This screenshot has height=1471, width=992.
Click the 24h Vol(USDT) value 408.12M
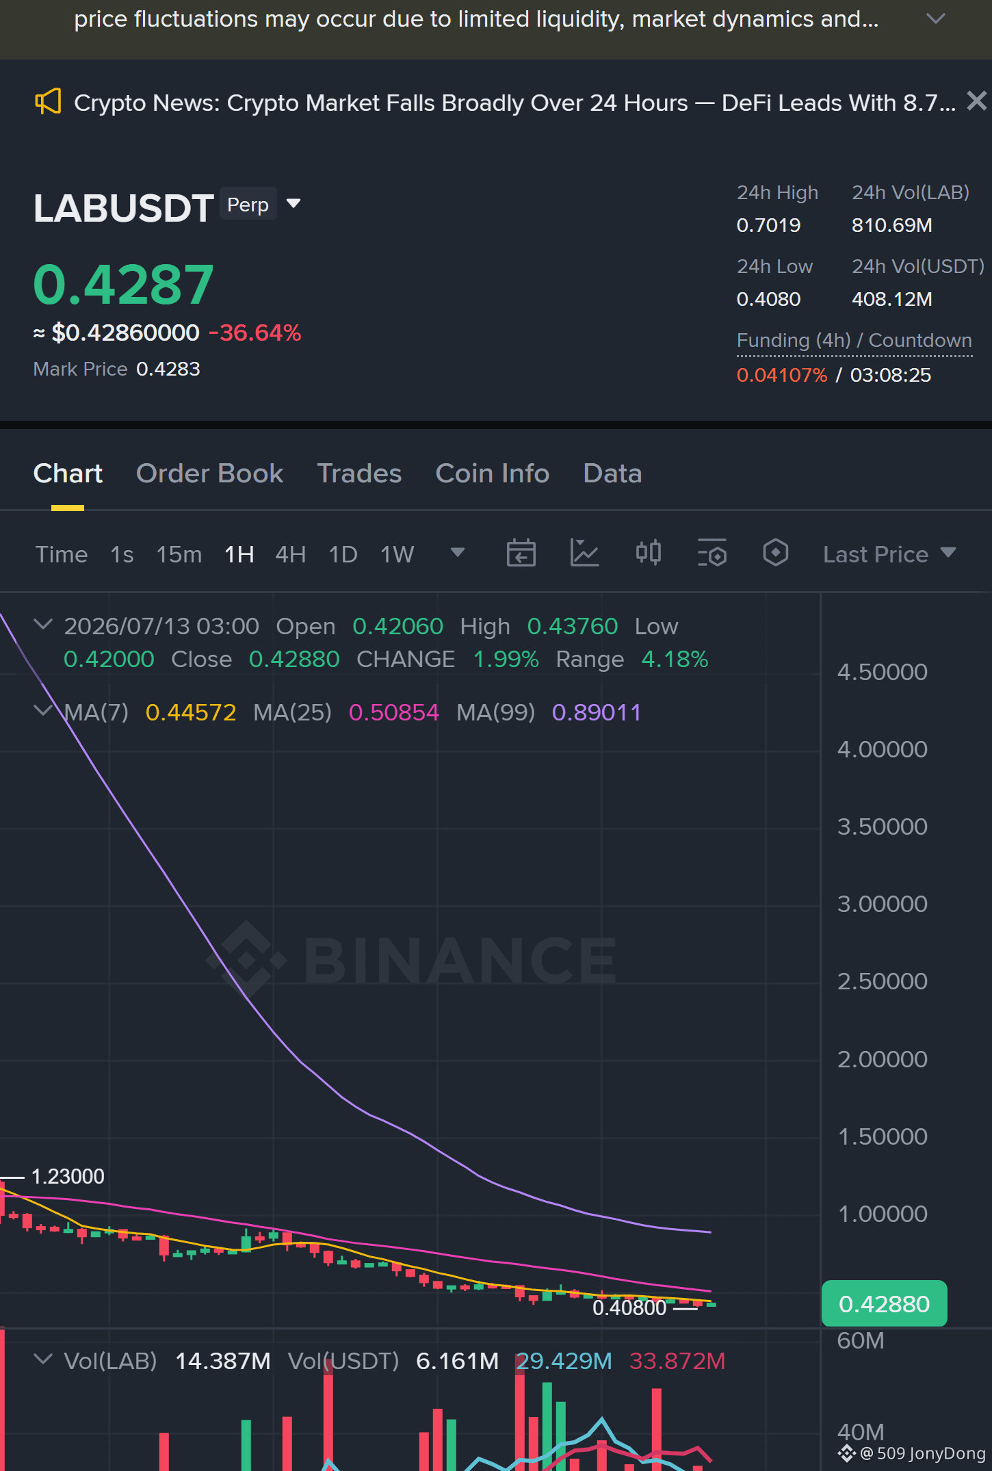(x=891, y=299)
